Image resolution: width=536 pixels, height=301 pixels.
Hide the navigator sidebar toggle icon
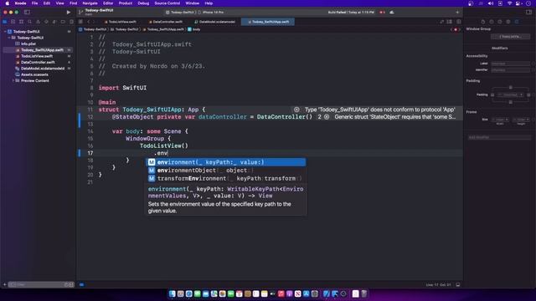[27, 13]
